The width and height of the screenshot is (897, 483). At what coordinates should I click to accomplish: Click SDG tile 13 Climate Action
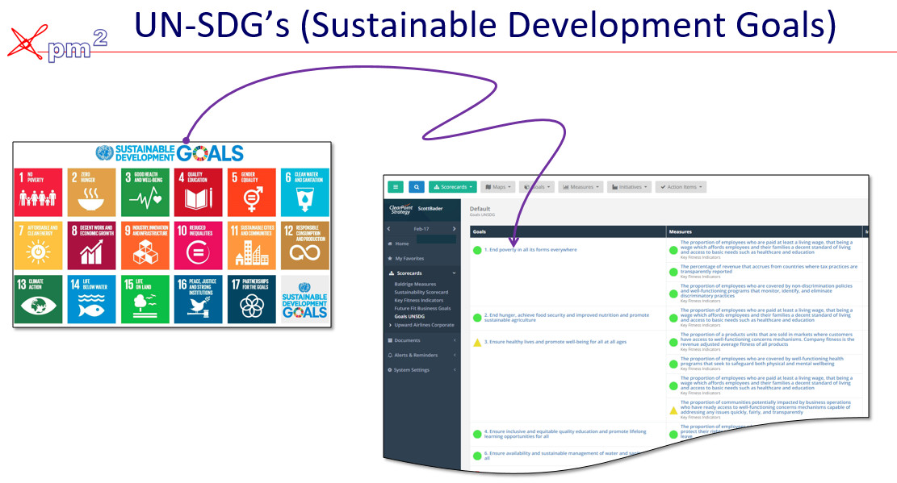pyautogui.click(x=38, y=299)
